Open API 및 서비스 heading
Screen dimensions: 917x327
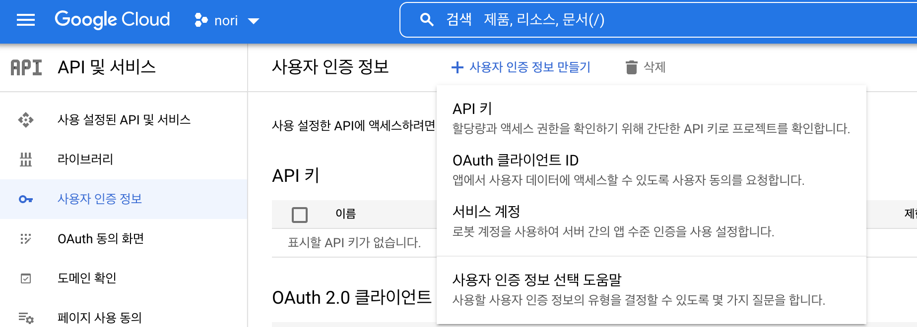pos(107,67)
